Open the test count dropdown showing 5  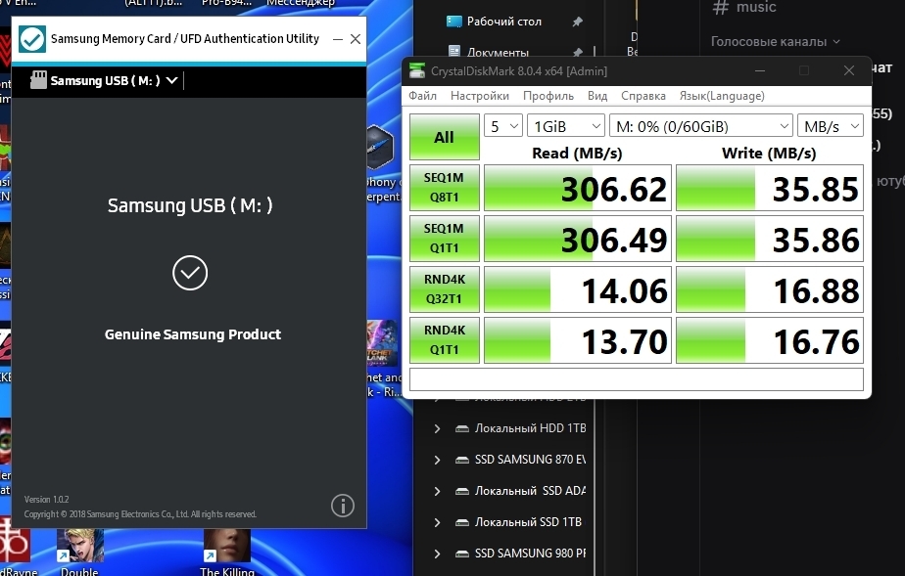click(502, 125)
